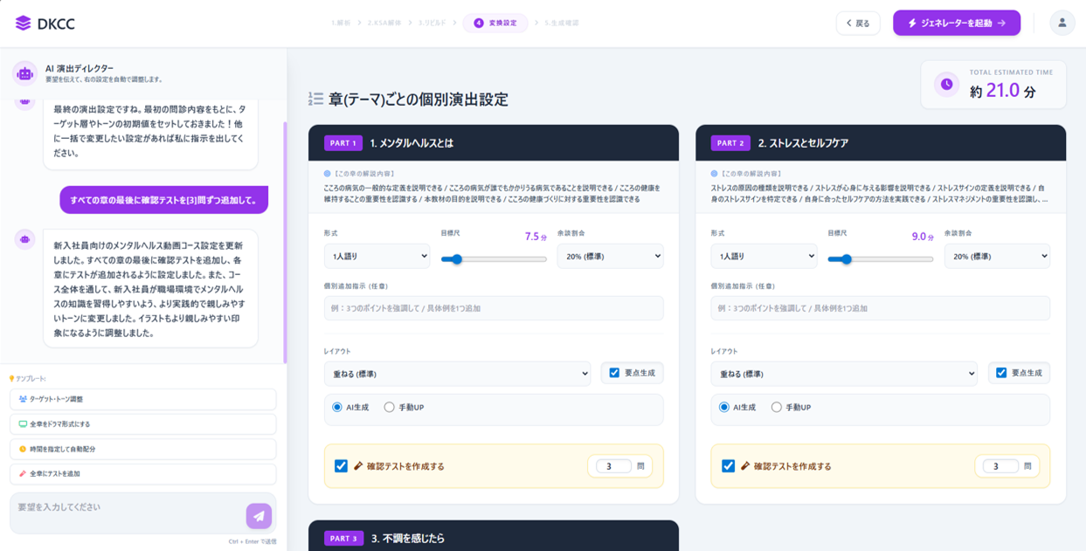
Task: Click PART 1 badge in メンタルヘルスとは header
Action: click(343, 143)
